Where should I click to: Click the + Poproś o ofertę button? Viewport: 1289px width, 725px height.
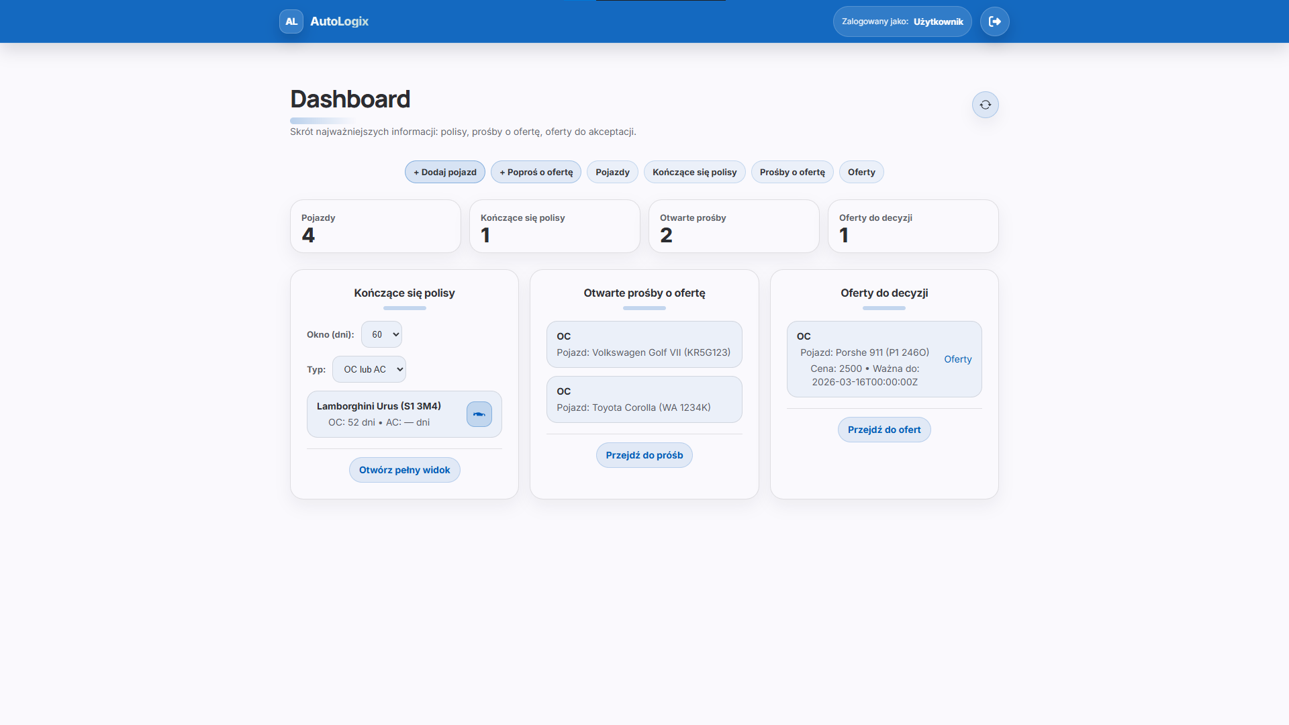536,172
